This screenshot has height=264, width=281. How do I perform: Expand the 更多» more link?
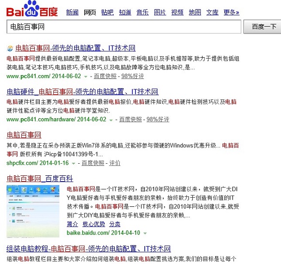[232, 13]
